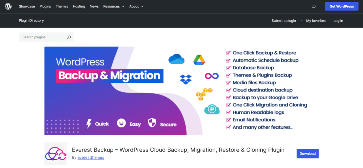Click the shield Secure icon
The image size is (363, 168).
[152, 123]
